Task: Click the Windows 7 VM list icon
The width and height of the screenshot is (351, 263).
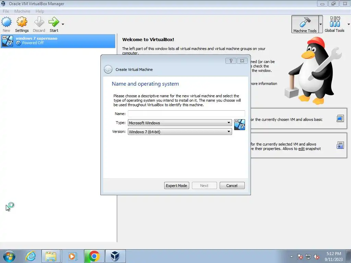Action: coord(8,41)
